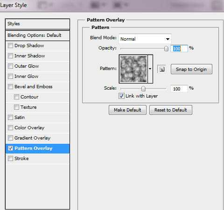Enable the Drop Shadow checkbox

[x=10, y=46]
